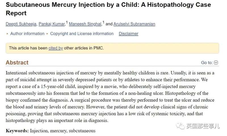Open author link Deepti Sukheeja
227x136 pixels.
click(x=21, y=24)
